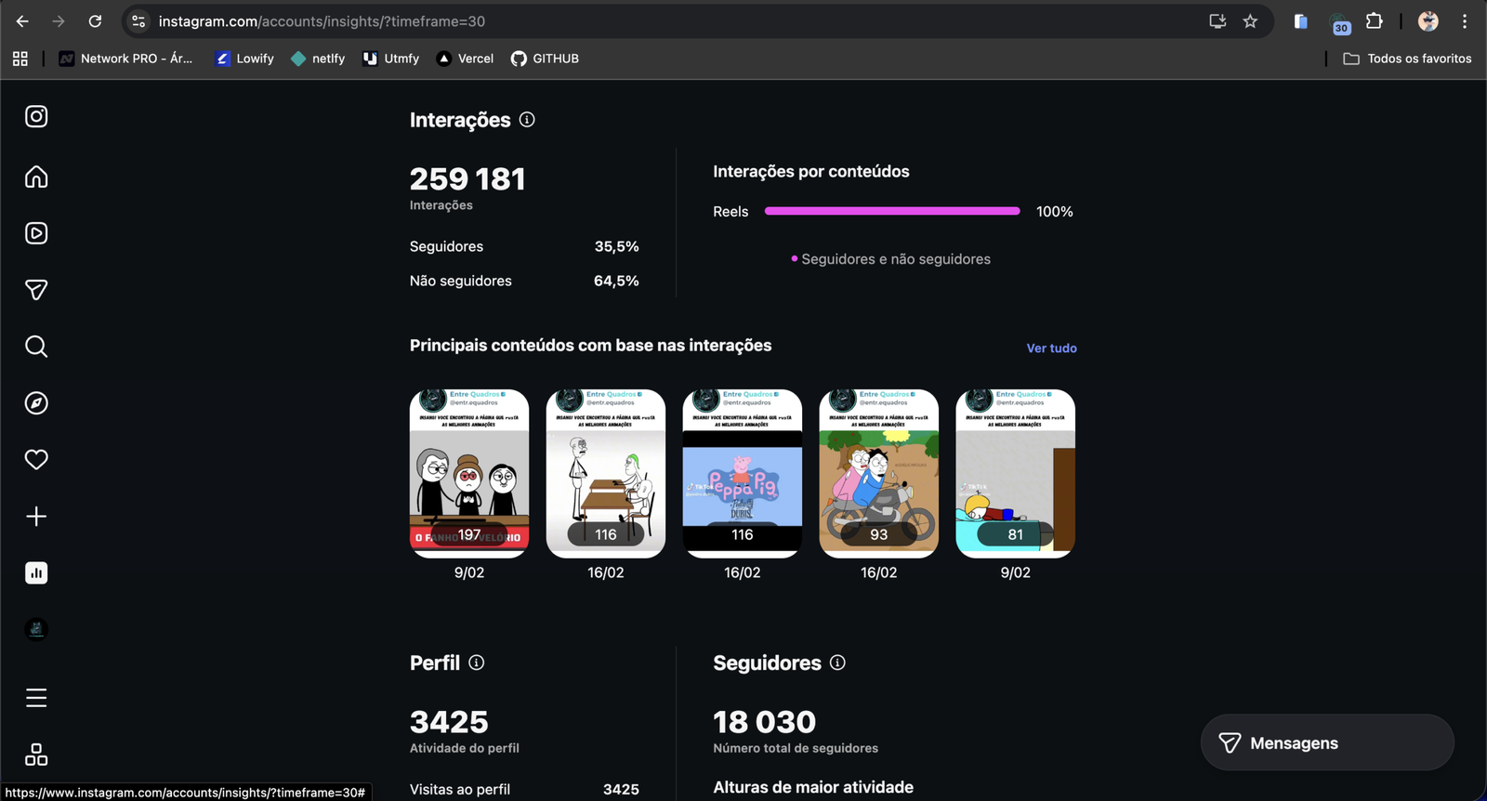Open the stick-figure table reel with 116 interactions
This screenshot has height=801, width=1487.
(x=606, y=474)
